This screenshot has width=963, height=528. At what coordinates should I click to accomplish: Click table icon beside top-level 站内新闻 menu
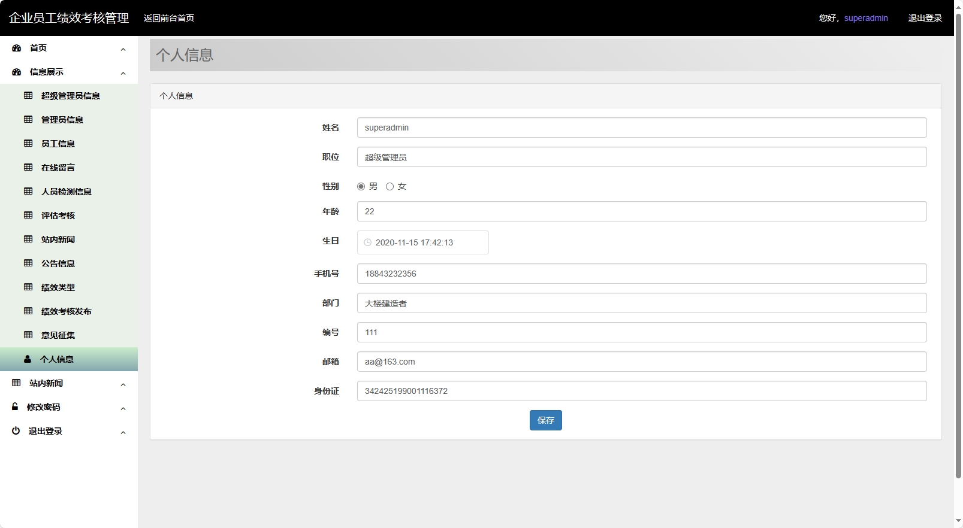(x=16, y=383)
